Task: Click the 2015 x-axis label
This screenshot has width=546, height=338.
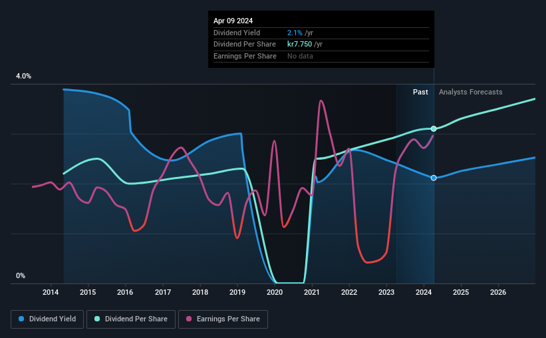Action: pyautogui.click(x=88, y=292)
